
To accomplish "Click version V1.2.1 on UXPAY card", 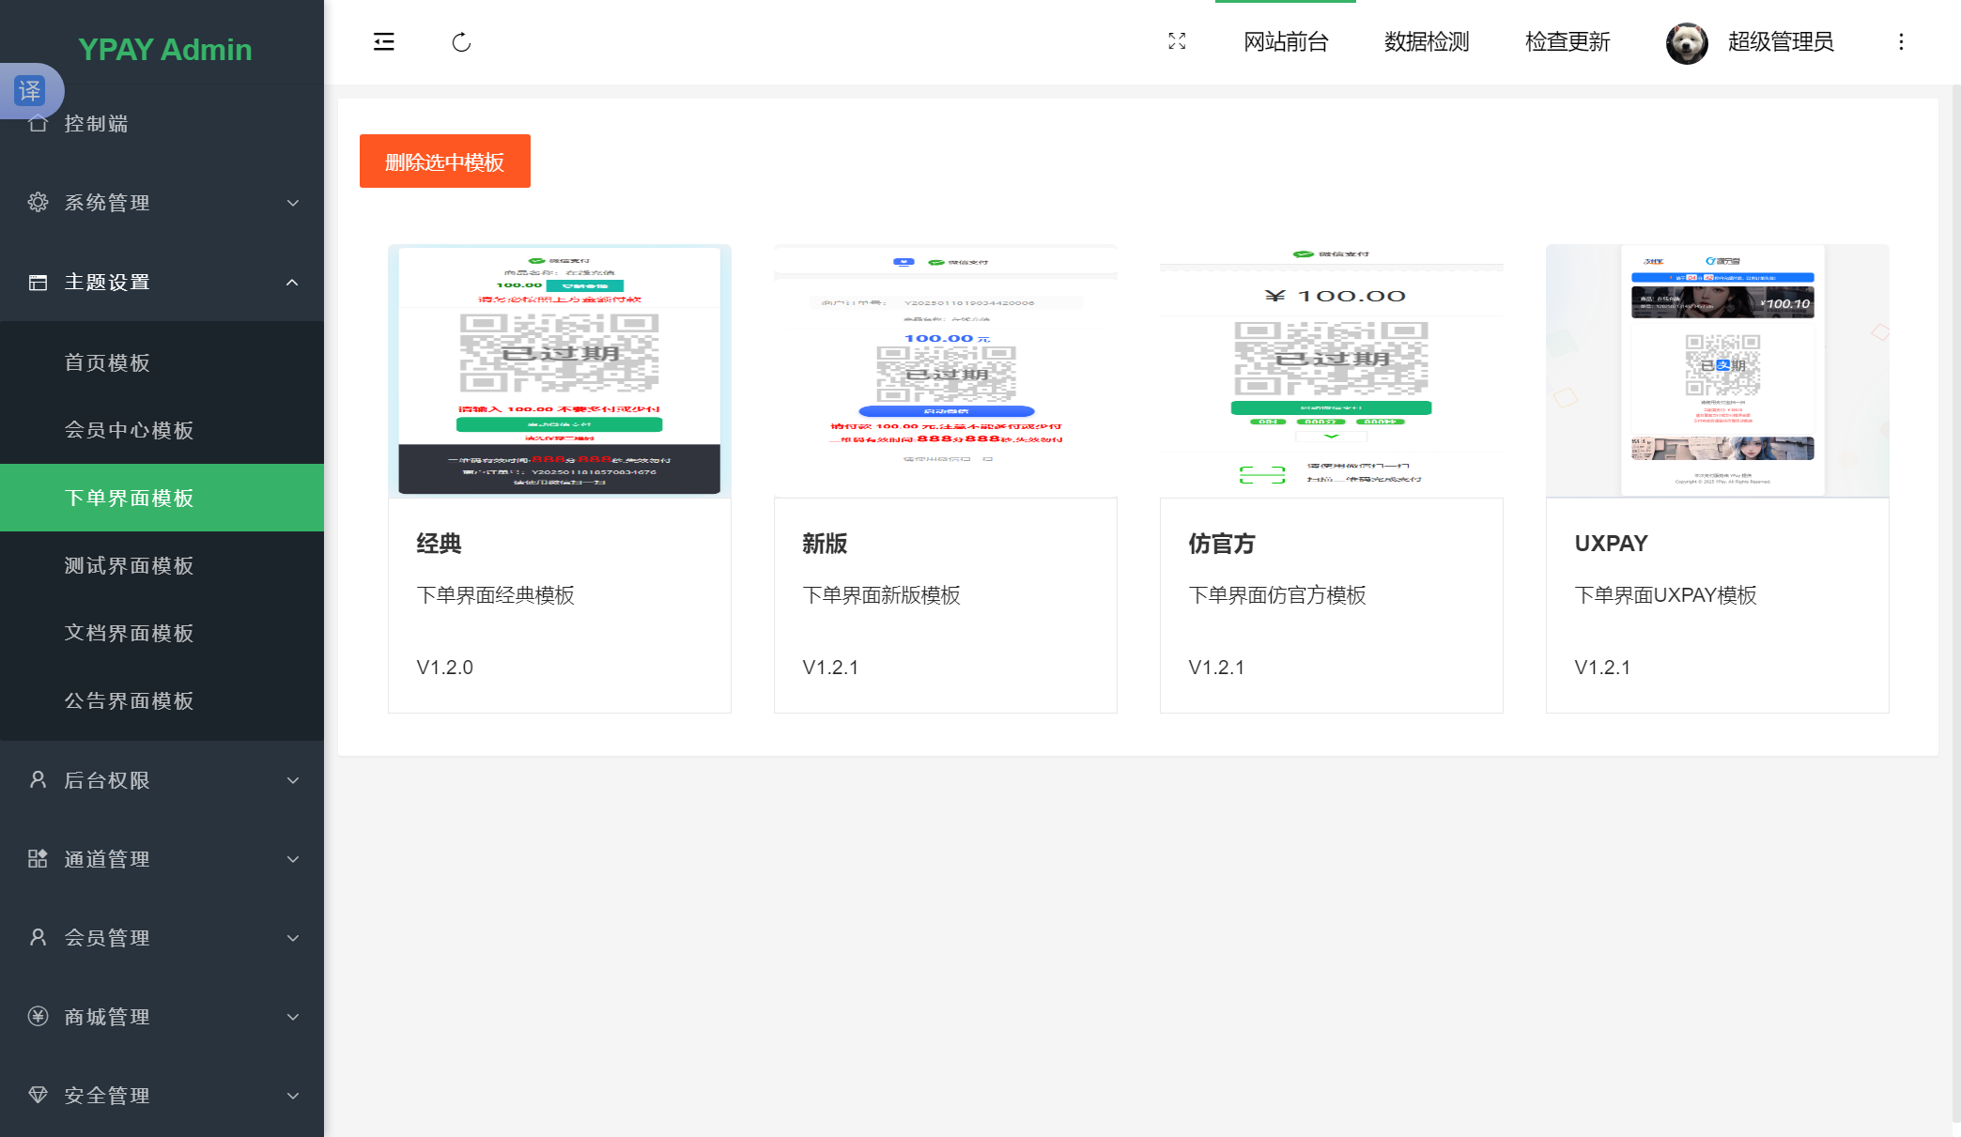I will 1602,668.
